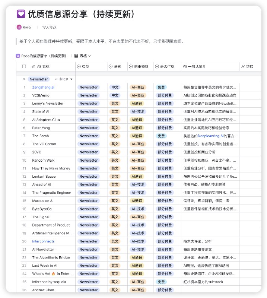
Task: Click AI通识 tag in Peter Yang row
Action: 137,128
